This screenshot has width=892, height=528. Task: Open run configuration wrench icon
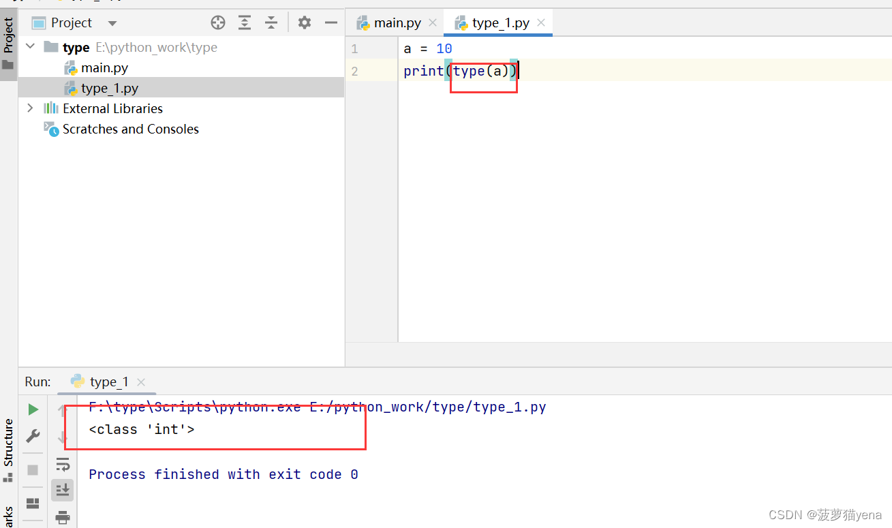(33, 436)
